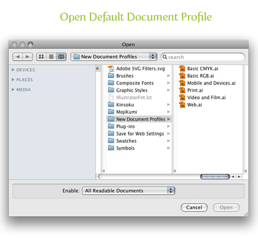This screenshot has height=238, width=258.
Task: Go forward with the right arrow button
Action: point(28,57)
